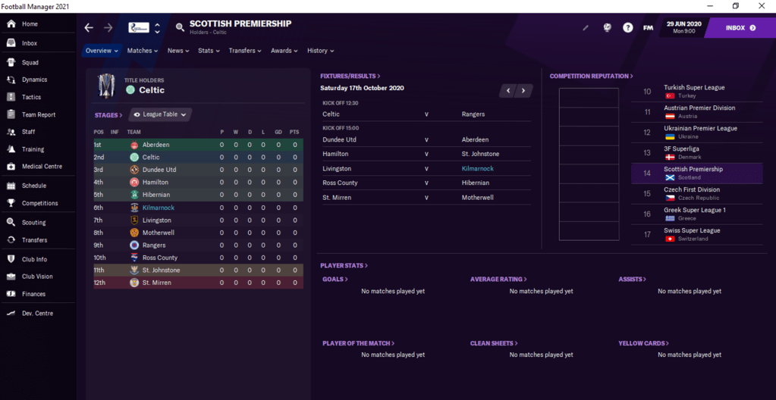Click the Scouting magnifier icon
The width and height of the screenshot is (776, 400).
click(11, 223)
